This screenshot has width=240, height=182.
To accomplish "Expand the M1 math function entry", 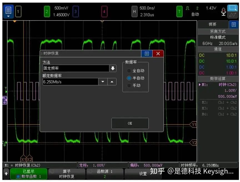I will coord(200,85).
